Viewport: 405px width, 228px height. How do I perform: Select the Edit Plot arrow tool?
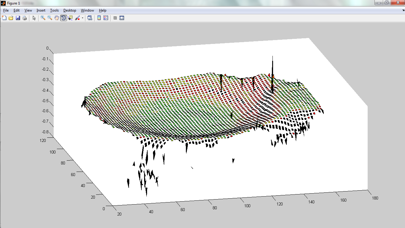click(34, 18)
